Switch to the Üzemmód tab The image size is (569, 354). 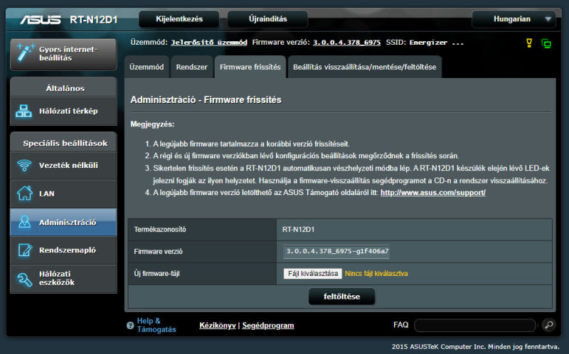coord(147,67)
